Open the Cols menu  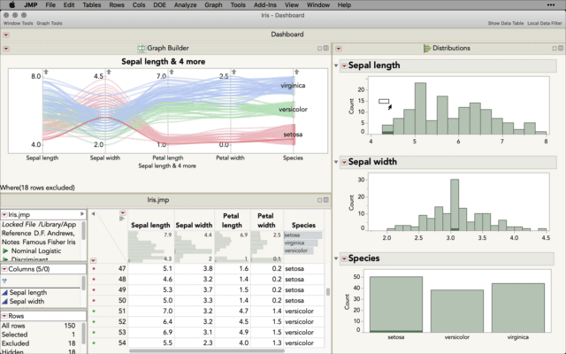coord(139,4)
